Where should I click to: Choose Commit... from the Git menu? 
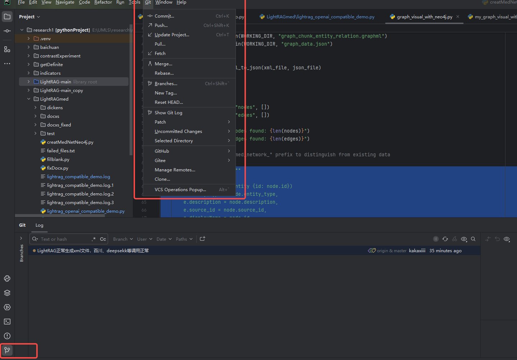[x=189, y=16]
